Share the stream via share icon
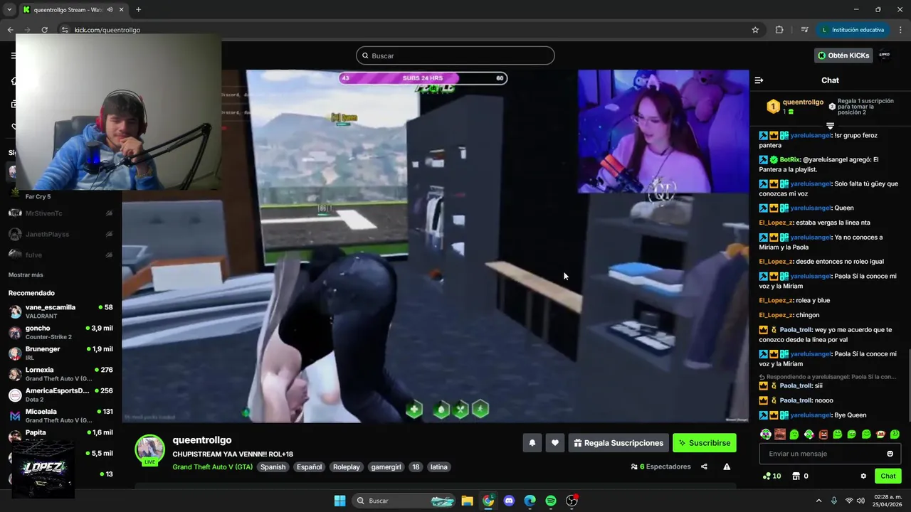The width and height of the screenshot is (911, 512). pos(704,466)
